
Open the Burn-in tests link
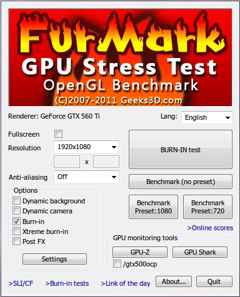[67, 283]
